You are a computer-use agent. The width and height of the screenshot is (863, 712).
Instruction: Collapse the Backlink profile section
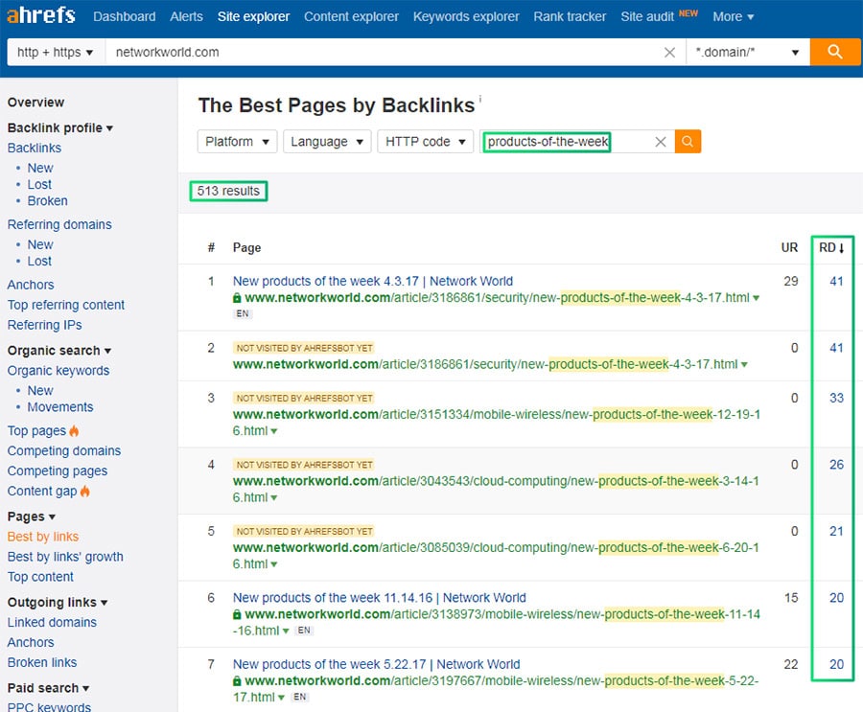(x=60, y=127)
